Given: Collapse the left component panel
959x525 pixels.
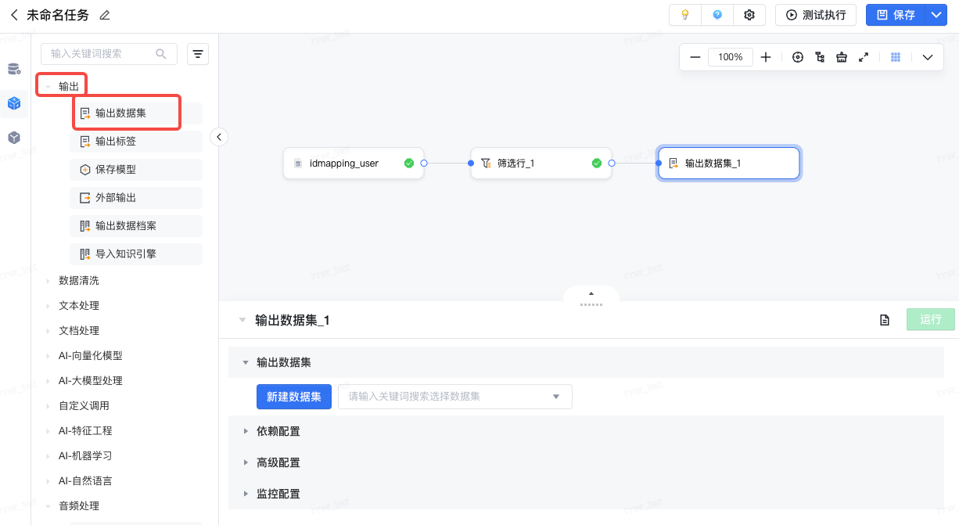Looking at the screenshot, I should 219,137.
